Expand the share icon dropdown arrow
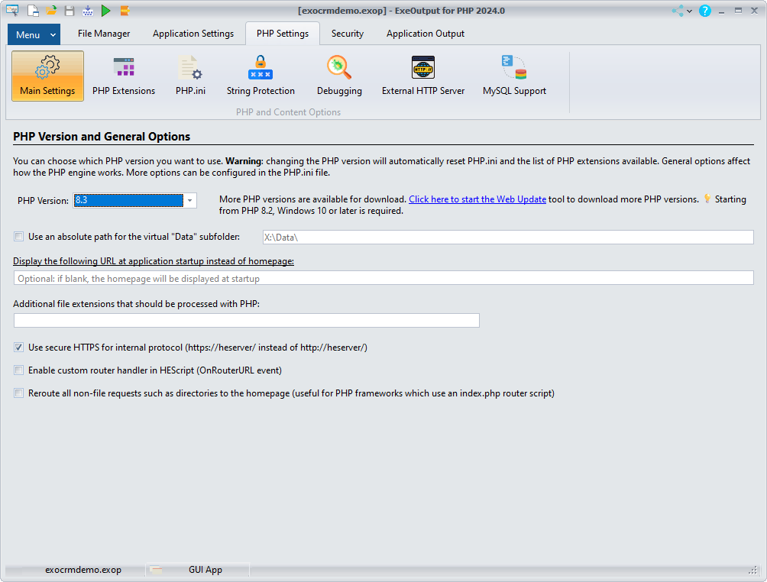Screen dimensions: 767x582 (689, 11)
